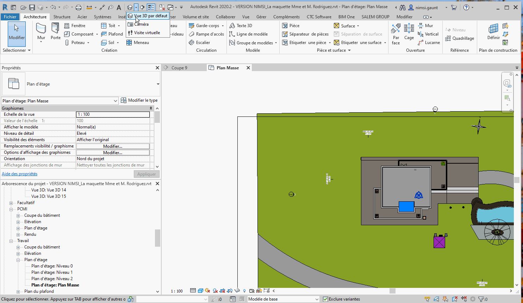The height and width of the screenshot is (303, 523).
Task: Switch to the Coupe 9 view tab
Action: (179, 68)
